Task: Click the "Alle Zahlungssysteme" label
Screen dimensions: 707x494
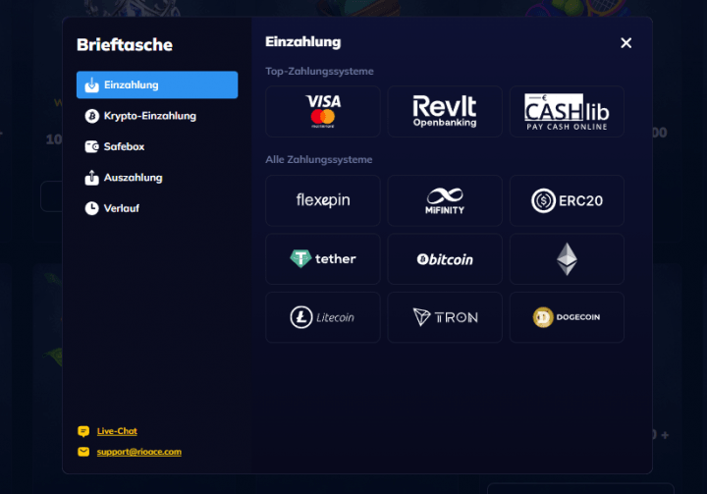Action: click(x=319, y=160)
